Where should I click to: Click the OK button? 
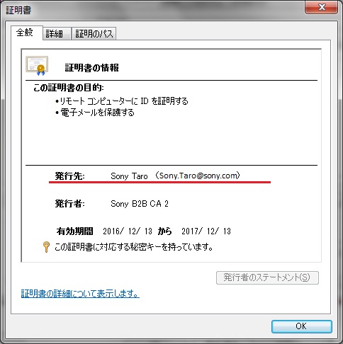pyautogui.click(x=302, y=326)
